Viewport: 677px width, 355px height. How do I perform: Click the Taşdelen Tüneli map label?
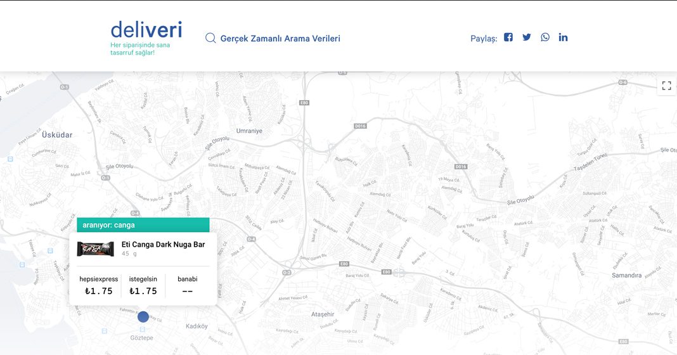pos(590,162)
